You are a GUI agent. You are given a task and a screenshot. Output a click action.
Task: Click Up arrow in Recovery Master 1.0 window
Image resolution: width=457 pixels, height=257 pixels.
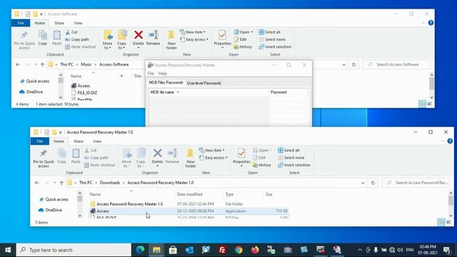[x=61, y=183]
